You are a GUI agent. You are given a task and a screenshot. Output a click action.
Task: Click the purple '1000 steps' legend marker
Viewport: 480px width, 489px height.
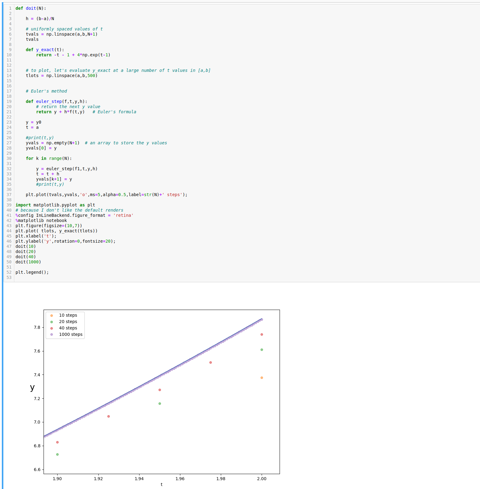tap(51, 334)
